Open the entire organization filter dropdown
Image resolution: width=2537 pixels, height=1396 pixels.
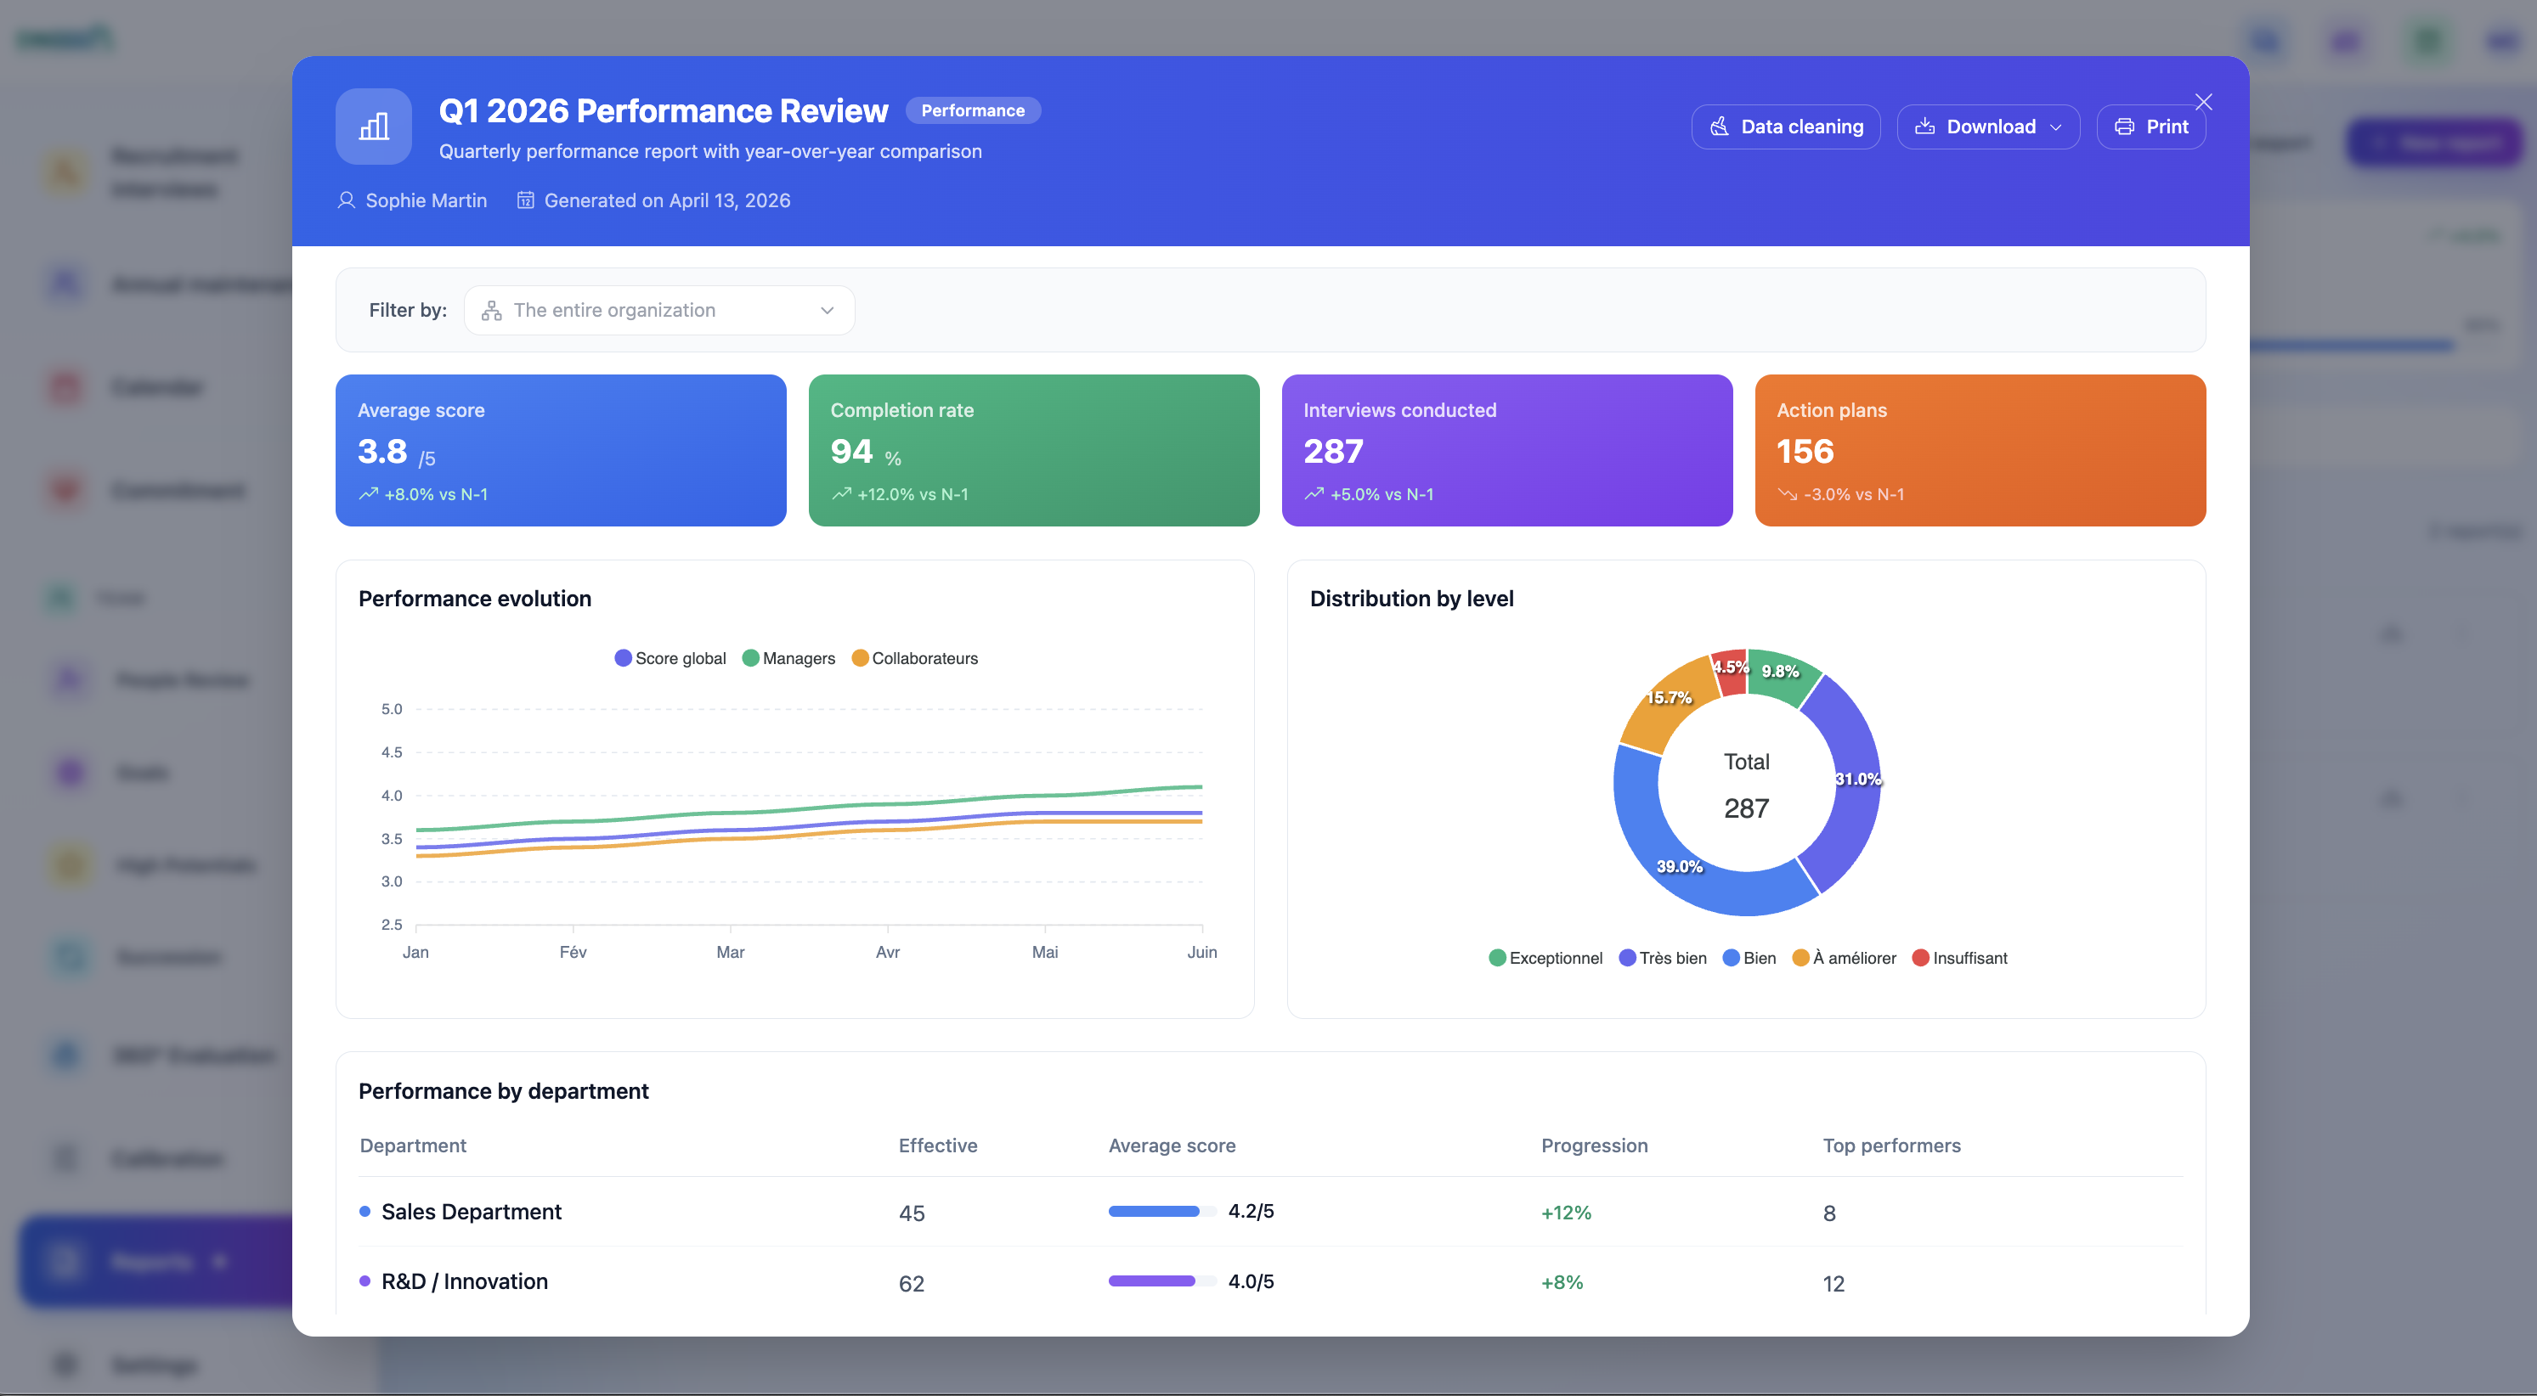(x=658, y=310)
